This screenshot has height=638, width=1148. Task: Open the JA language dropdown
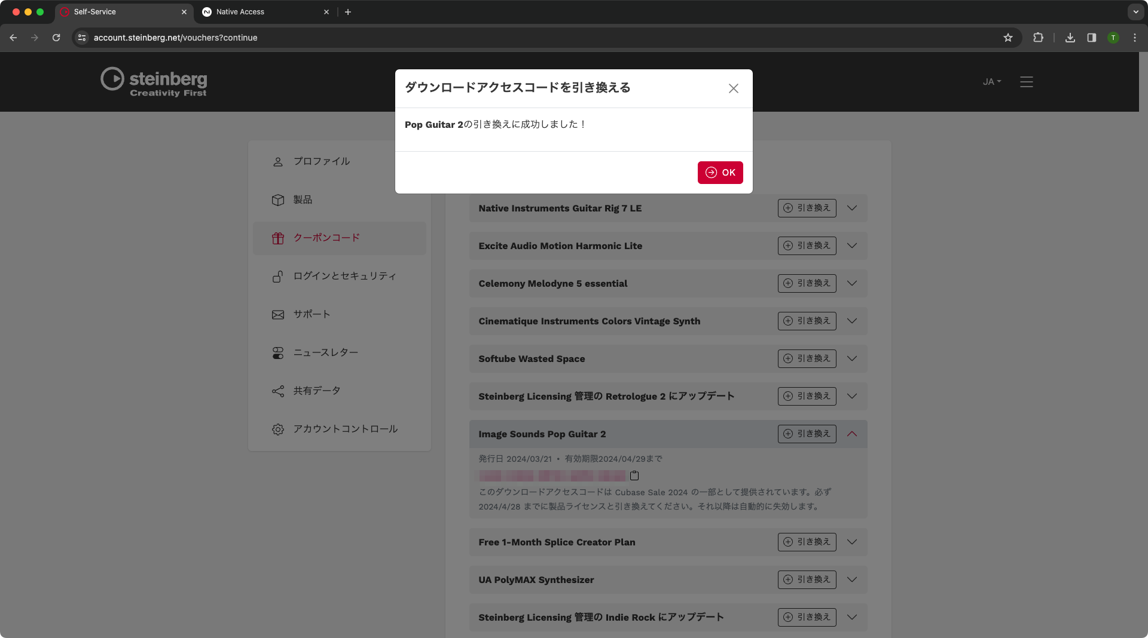point(992,82)
